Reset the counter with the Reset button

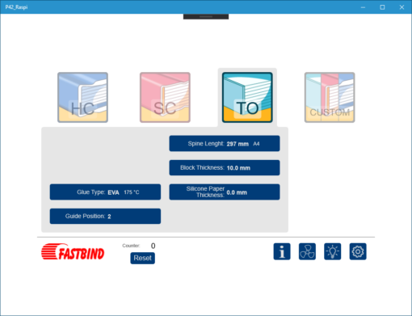pyautogui.click(x=143, y=258)
